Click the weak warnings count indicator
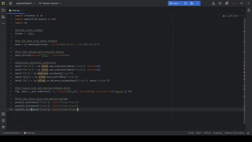The image size is (252, 142). 230,16
